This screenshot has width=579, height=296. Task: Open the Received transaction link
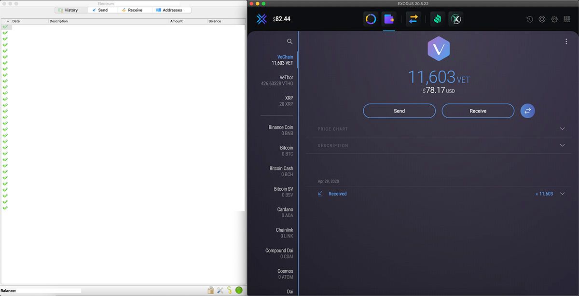(x=337, y=194)
